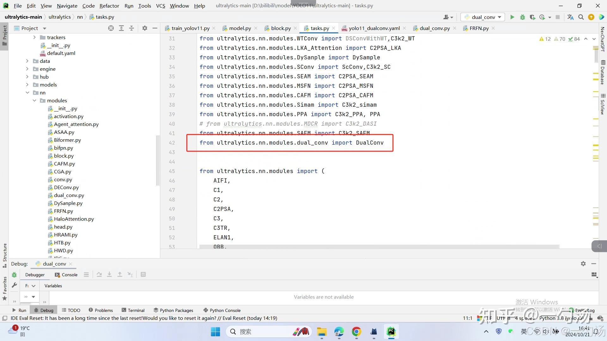Collapse the modules folder in tree
Image resolution: width=607 pixels, height=341 pixels.
34,100
